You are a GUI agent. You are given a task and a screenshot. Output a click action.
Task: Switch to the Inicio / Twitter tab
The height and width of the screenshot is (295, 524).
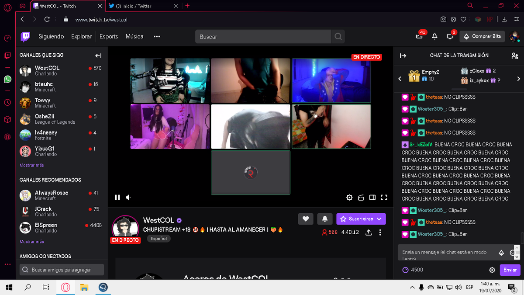coord(144,6)
